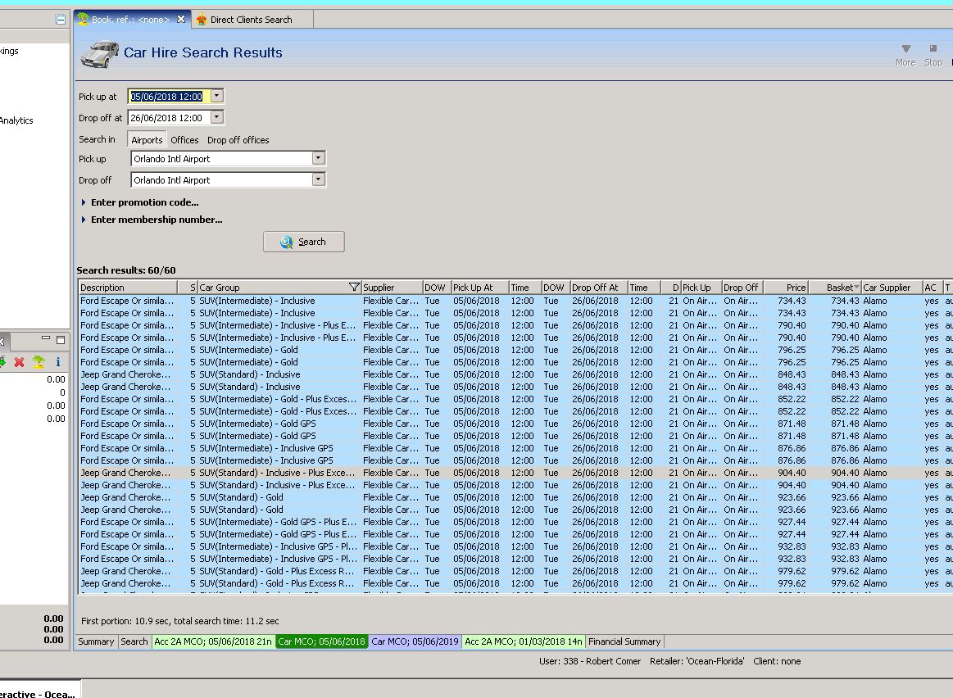Click the red X delete icon
The width and height of the screenshot is (953, 698).
coord(20,361)
